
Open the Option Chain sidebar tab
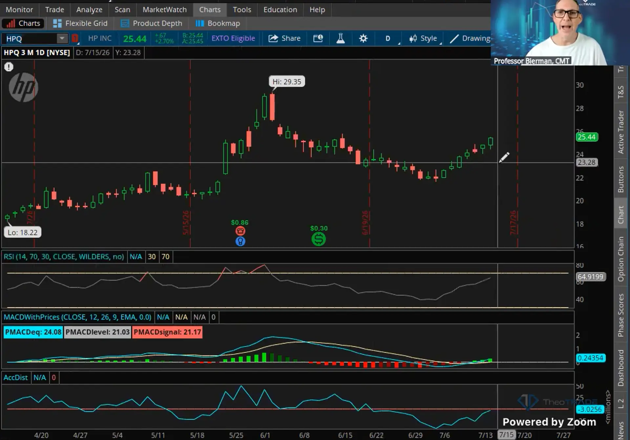(x=621, y=259)
